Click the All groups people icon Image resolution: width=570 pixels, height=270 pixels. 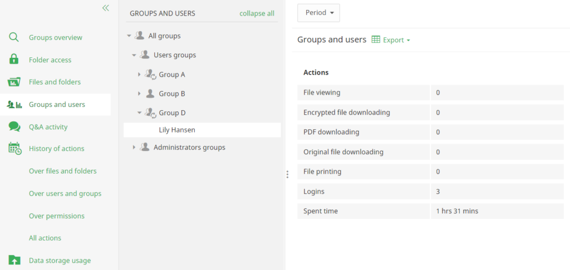[140, 36]
